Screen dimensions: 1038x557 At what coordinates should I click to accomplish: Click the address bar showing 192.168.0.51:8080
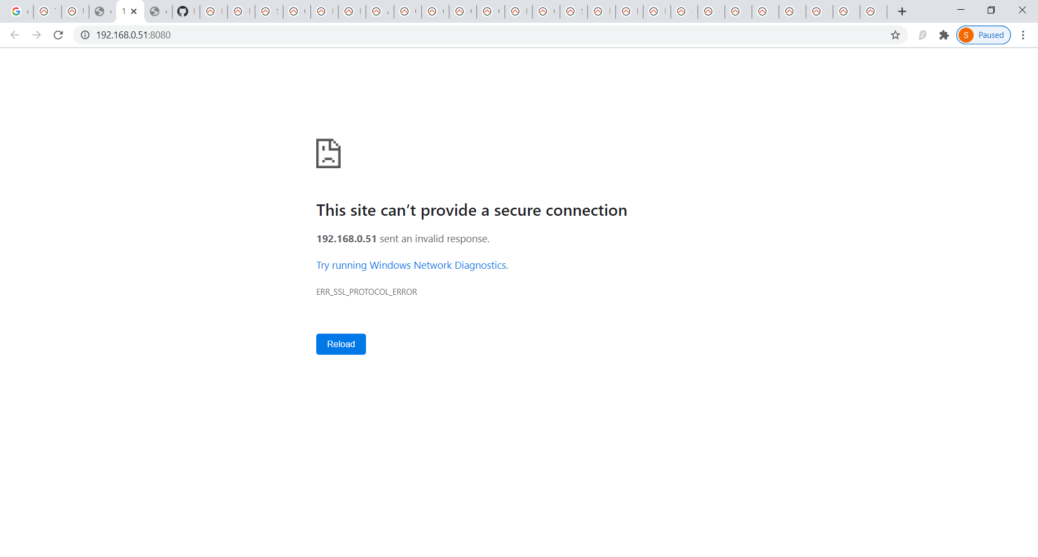pos(432,35)
